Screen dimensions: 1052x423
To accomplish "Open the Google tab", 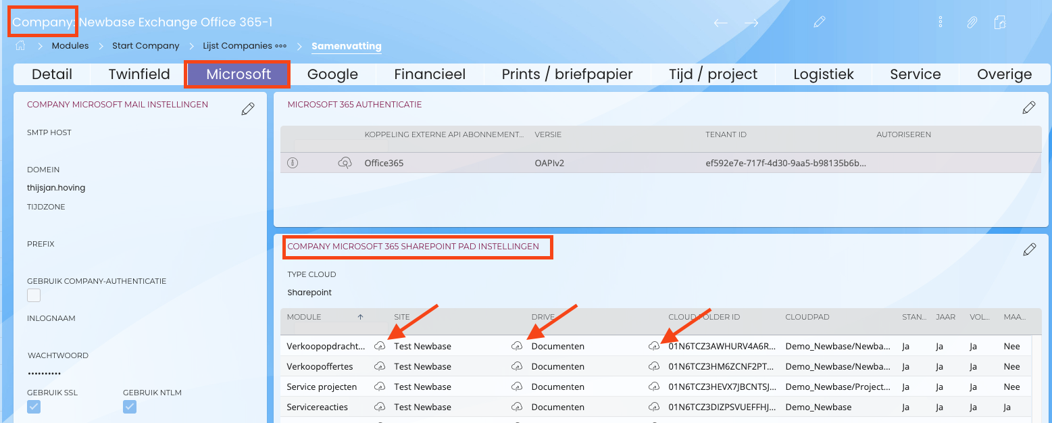I will coord(332,74).
